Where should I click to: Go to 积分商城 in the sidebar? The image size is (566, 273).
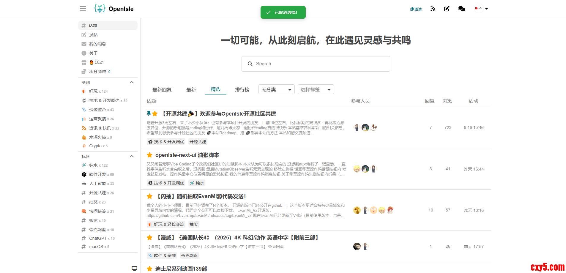coord(97,72)
